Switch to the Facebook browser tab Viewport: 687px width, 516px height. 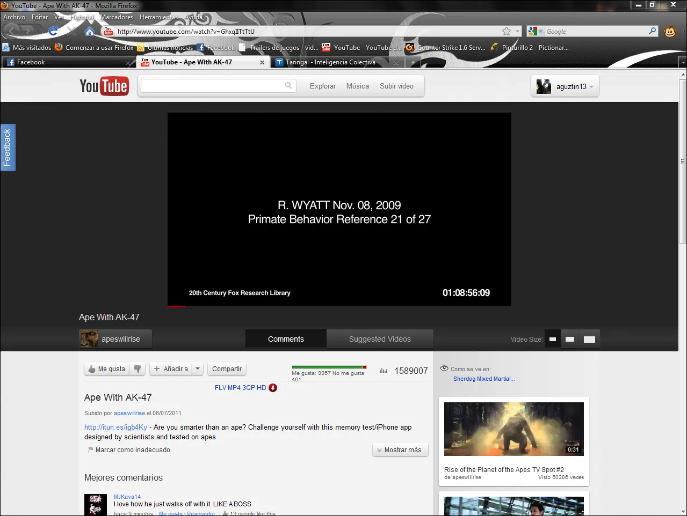click(x=68, y=62)
